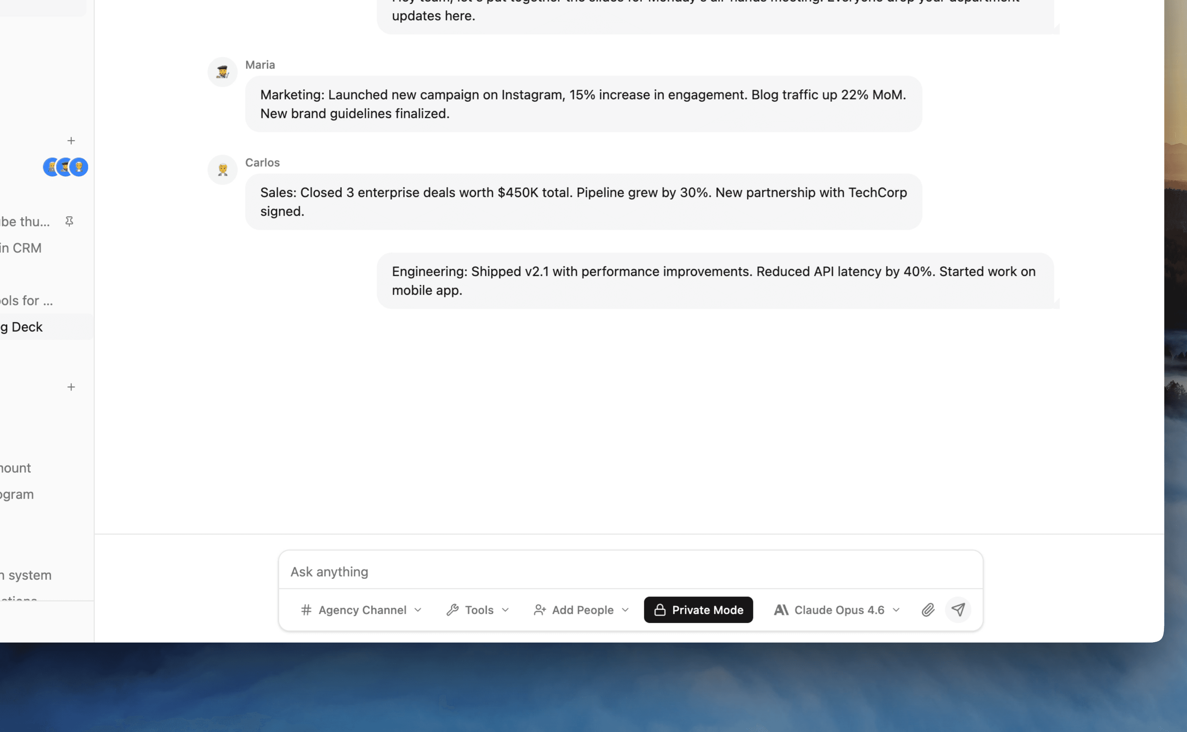The image size is (1187, 732).
Task: Click the send message paper plane icon
Action: pos(957,610)
